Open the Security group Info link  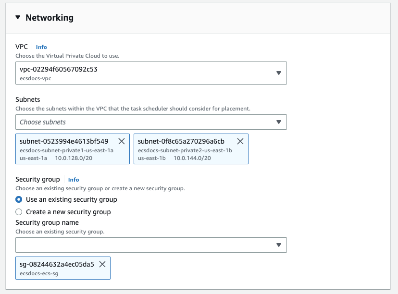(74, 180)
